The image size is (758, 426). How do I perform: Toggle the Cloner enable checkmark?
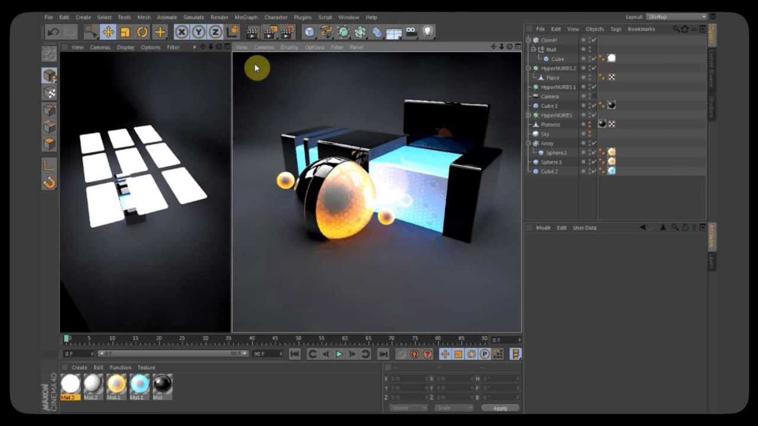[x=594, y=40]
